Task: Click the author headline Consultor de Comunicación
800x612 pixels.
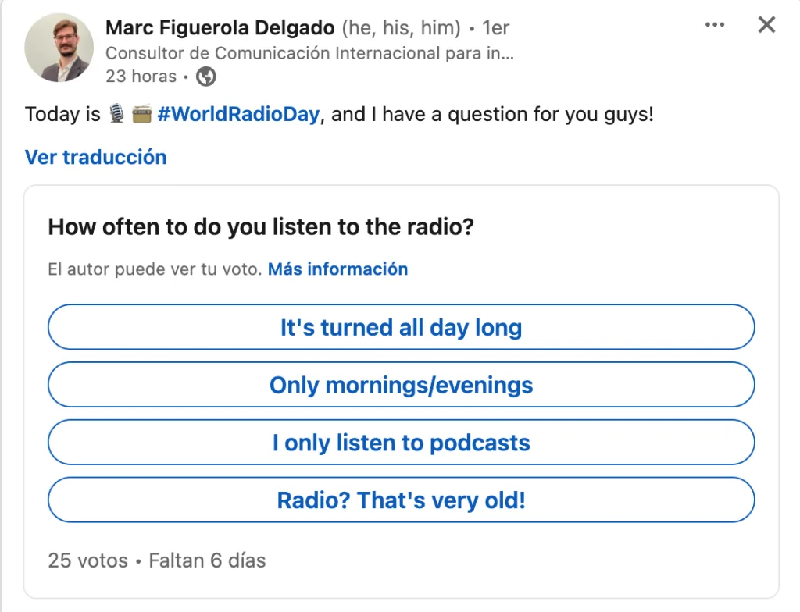Action: [309, 53]
